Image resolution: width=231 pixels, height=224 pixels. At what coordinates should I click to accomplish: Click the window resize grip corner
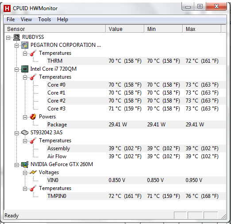224,216
